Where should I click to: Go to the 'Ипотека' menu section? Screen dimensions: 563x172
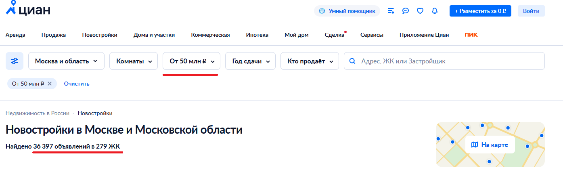coord(257,35)
